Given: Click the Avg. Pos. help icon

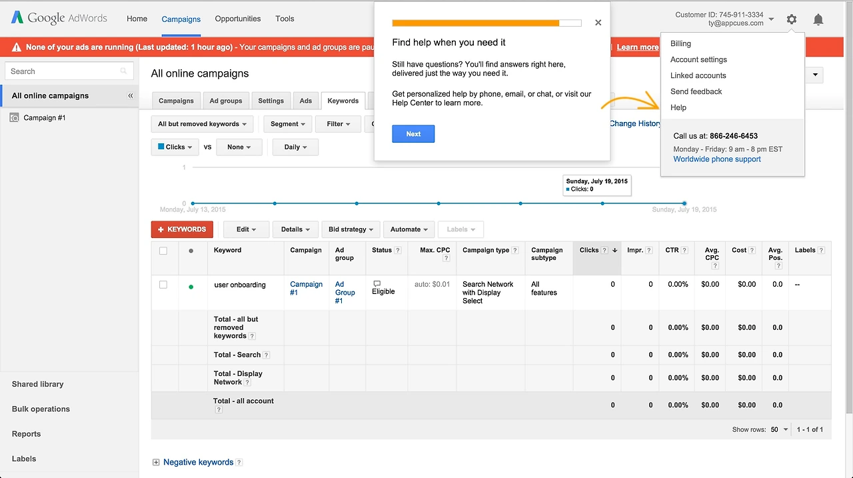Looking at the screenshot, I should pyautogui.click(x=778, y=266).
